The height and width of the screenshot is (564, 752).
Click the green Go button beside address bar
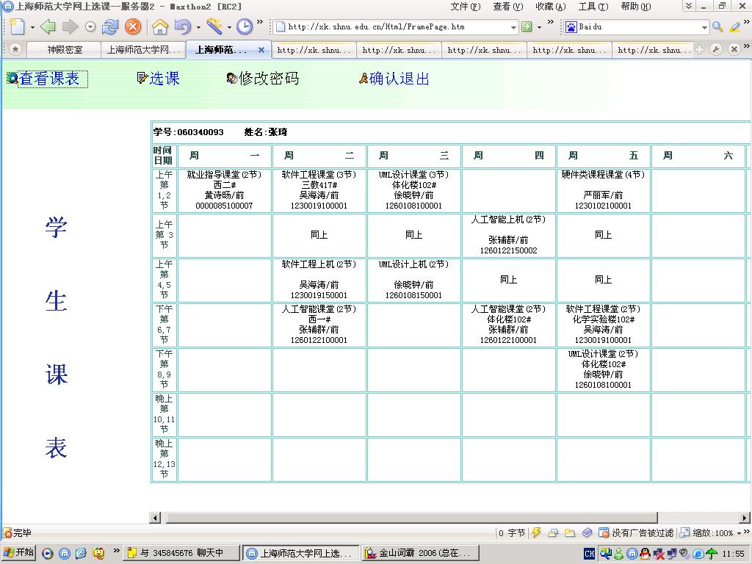click(x=527, y=27)
